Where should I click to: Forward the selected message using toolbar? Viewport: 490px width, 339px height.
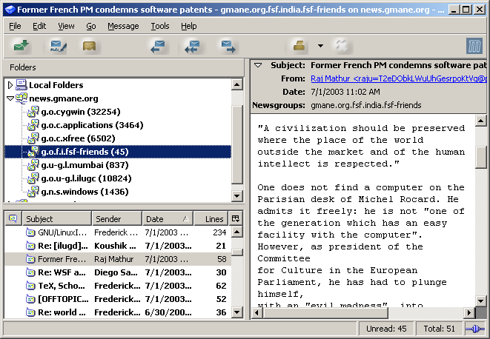pos(228,47)
